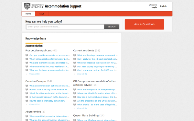Click book icon beside 'Can I apply for the 48-week'
Image resolution: width=194 pixels, height=121 pixels.
75,59
